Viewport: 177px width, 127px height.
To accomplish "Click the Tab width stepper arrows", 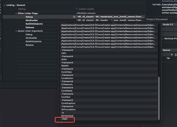I will (x=176, y=55).
